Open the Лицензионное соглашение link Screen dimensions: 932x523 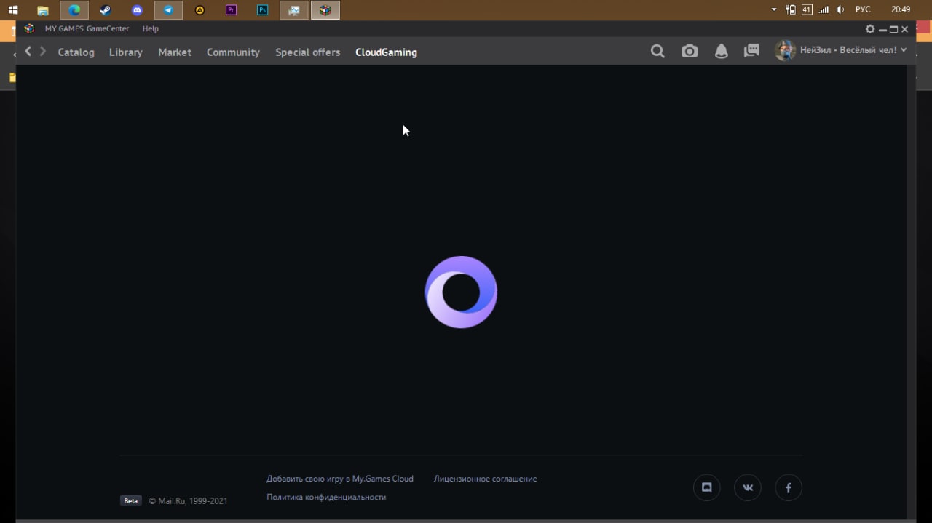click(485, 479)
